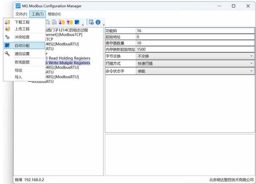Click the blue auto-assign toolbar icon
256x184 pixels.
point(77,22)
